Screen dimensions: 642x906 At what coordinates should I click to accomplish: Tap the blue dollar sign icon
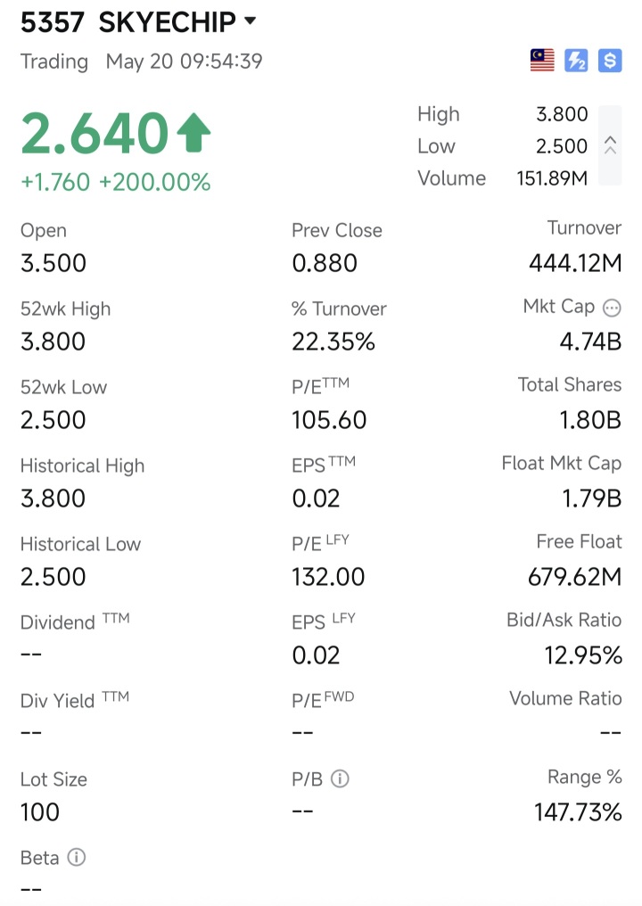click(x=610, y=60)
